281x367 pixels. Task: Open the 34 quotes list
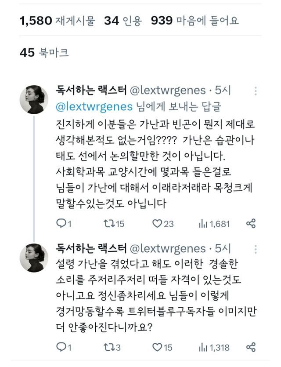(123, 21)
